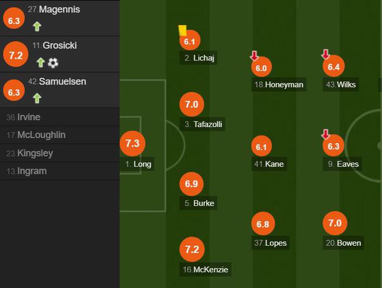
Task: Click Magennis' green substituted-on arrow
Action: click(37, 26)
